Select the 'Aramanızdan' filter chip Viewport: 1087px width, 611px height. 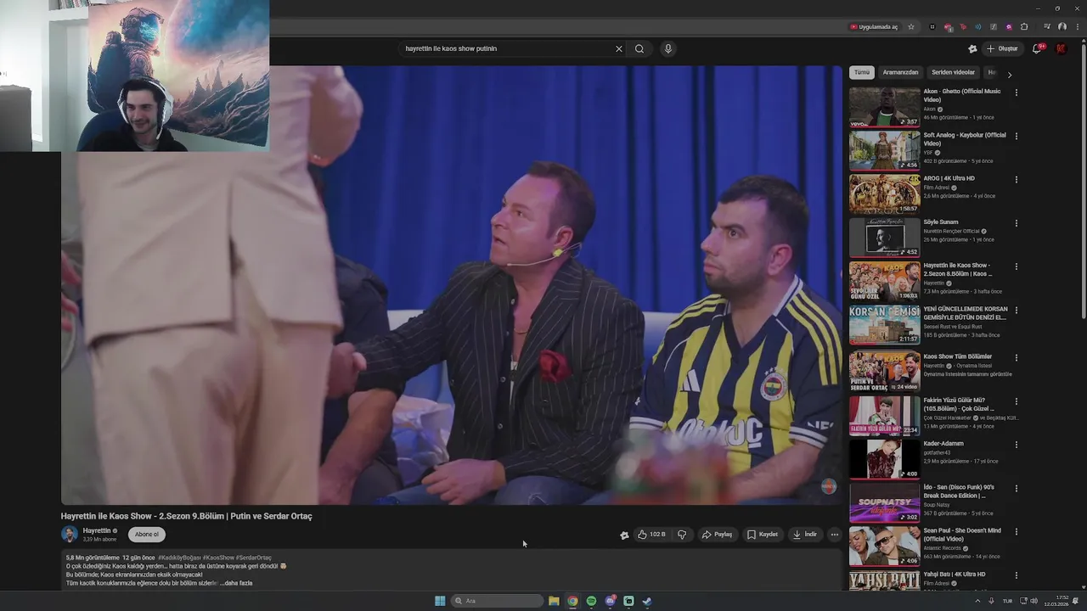click(900, 73)
